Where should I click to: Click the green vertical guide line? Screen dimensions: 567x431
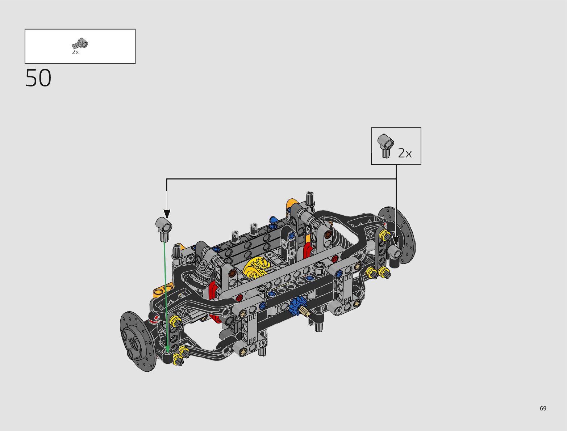(x=166, y=290)
